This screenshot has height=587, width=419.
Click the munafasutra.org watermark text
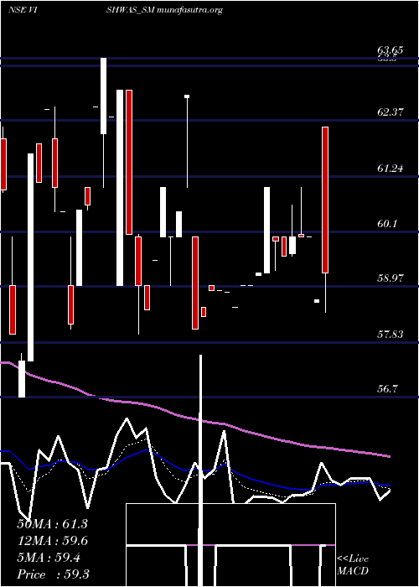coord(189,10)
